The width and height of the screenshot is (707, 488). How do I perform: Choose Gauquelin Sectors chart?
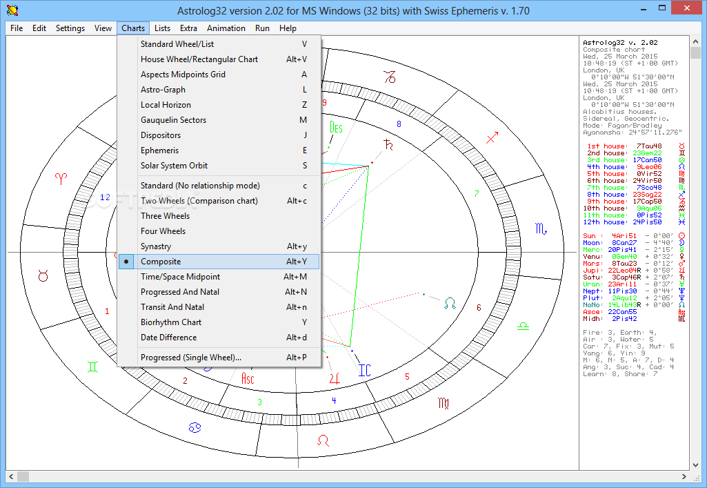(219, 120)
